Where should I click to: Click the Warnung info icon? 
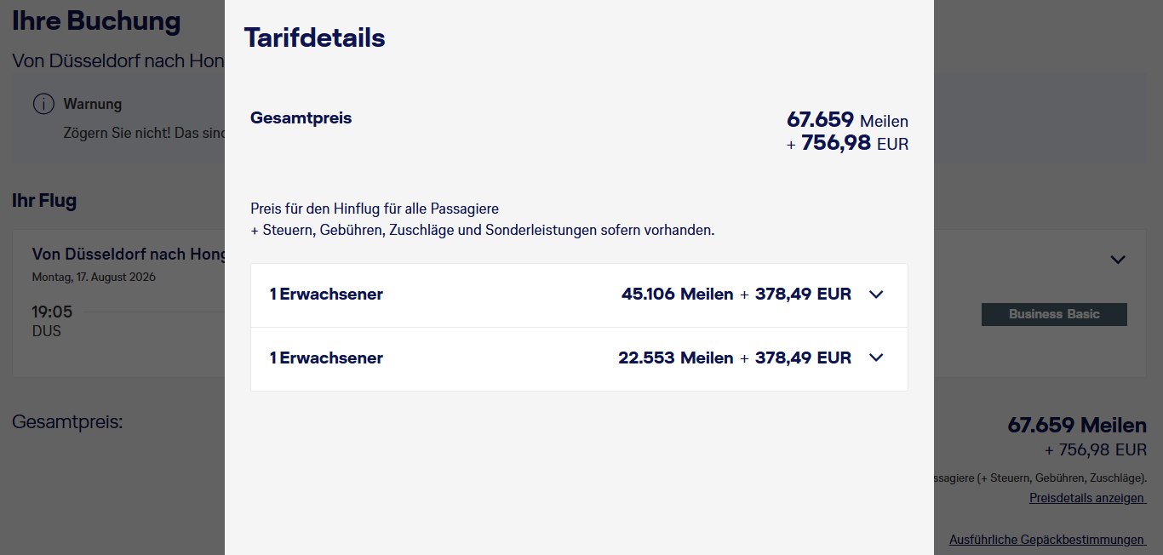(43, 104)
